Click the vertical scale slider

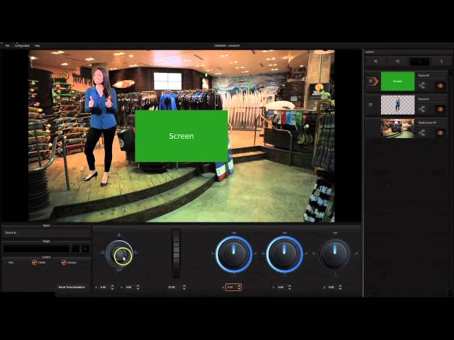(177, 254)
